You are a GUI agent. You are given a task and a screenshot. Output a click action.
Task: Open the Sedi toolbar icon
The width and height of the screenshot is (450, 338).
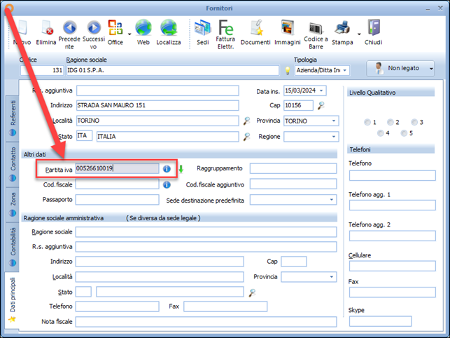[x=203, y=32]
